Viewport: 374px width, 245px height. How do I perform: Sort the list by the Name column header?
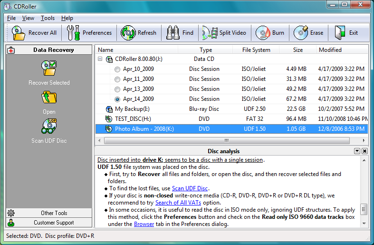point(137,50)
